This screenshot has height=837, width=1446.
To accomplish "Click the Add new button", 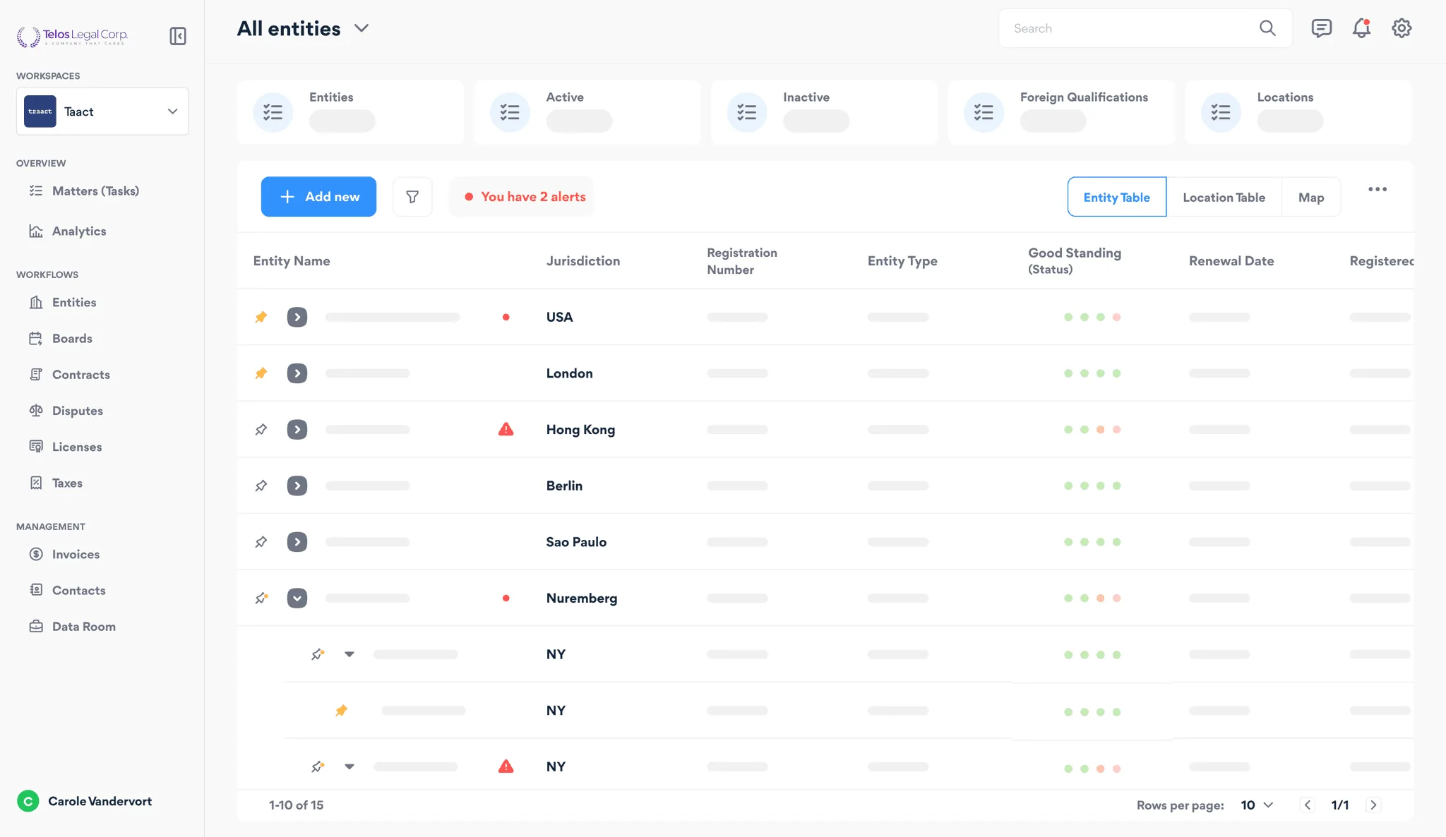I will coord(318,197).
